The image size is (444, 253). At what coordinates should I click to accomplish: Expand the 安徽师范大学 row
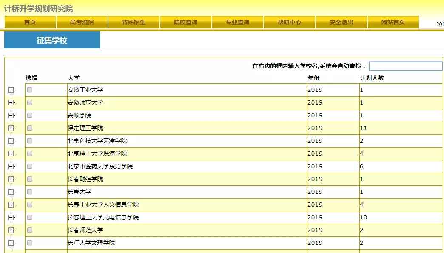11,103
